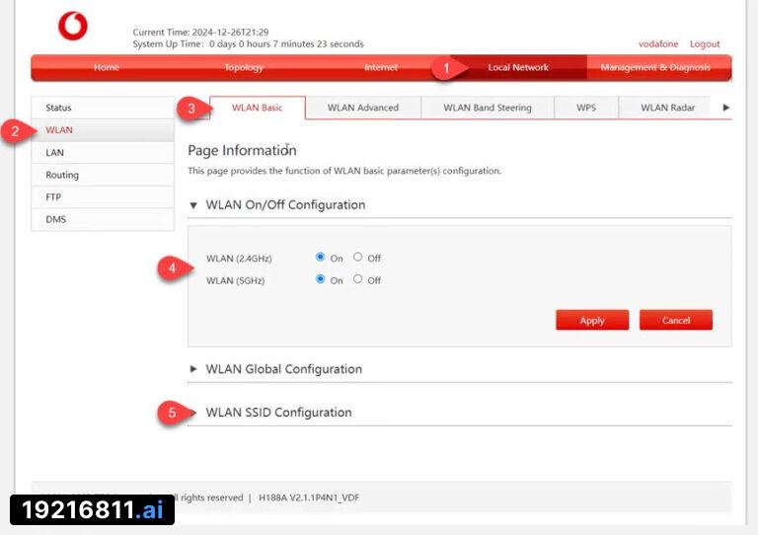Viewport: 758px width, 535px height.
Task: Click the tab overflow right arrow
Action: (x=725, y=108)
